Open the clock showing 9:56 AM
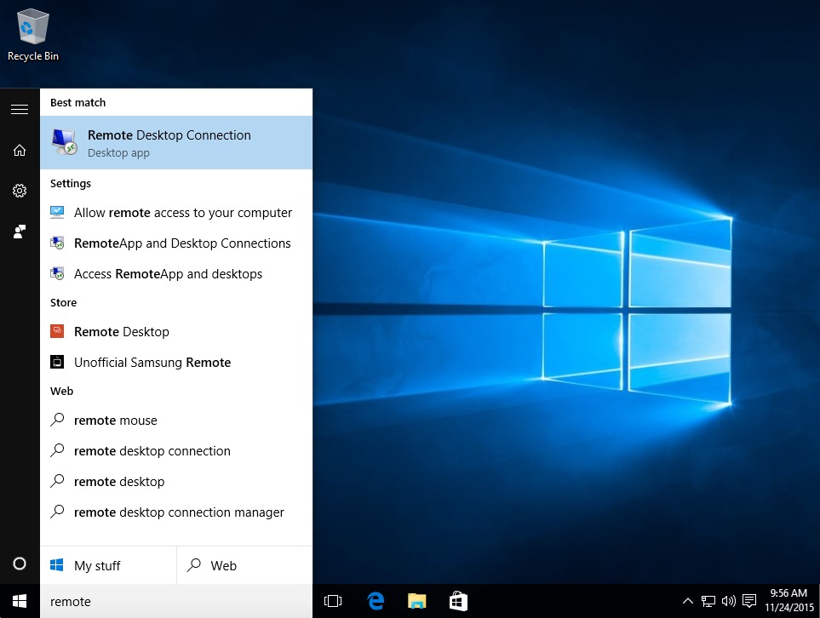This screenshot has width=820, height=618. (x=789, y=600)
